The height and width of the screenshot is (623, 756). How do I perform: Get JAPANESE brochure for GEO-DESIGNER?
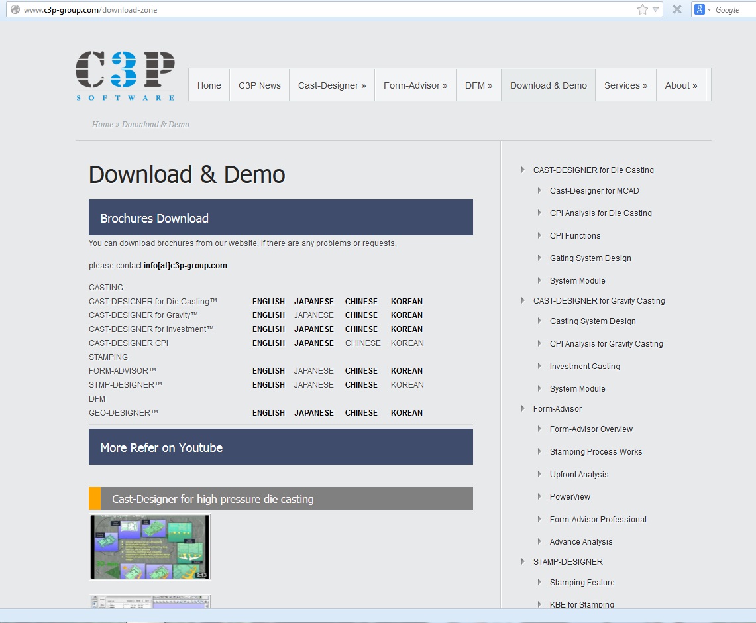tap(314, 414)
